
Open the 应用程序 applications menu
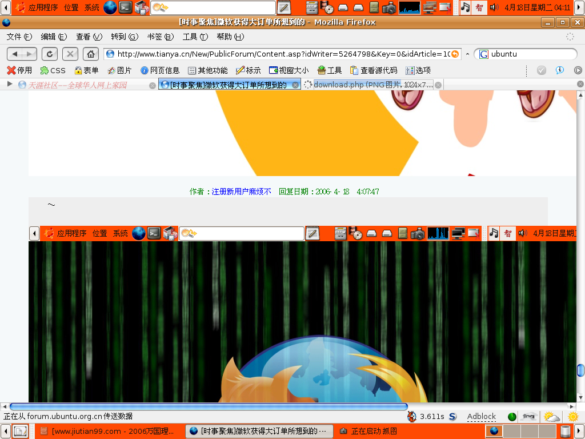[37, 7]
